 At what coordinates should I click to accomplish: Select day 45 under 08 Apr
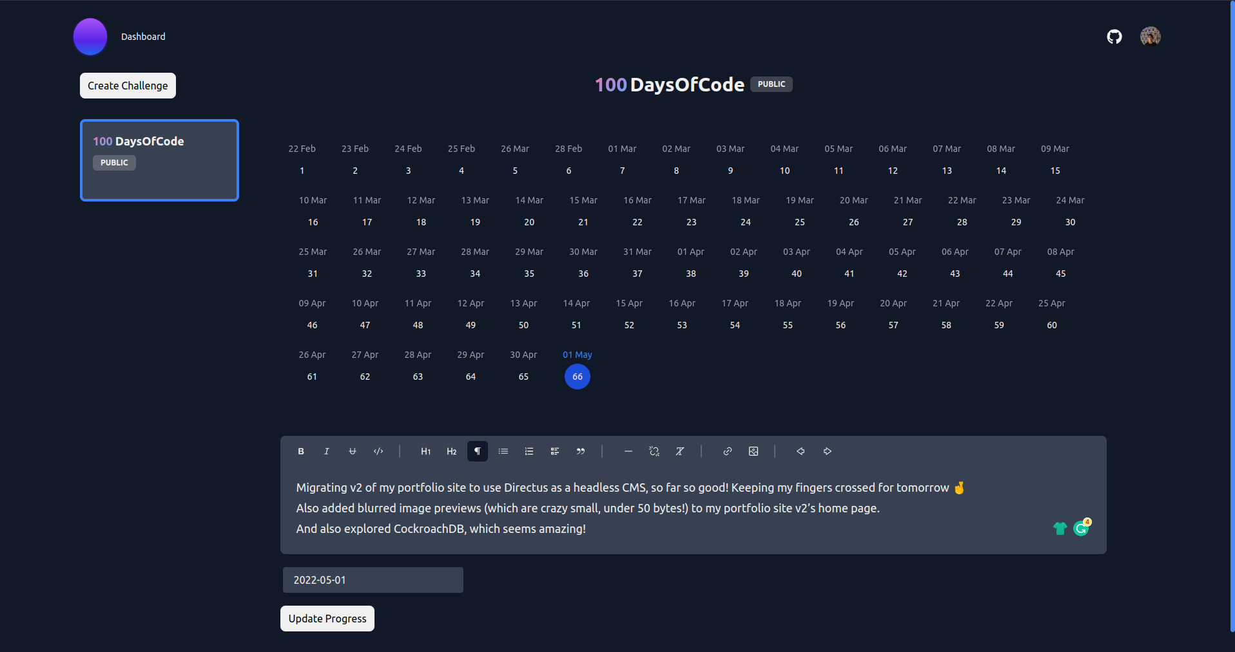point(1060,274)
